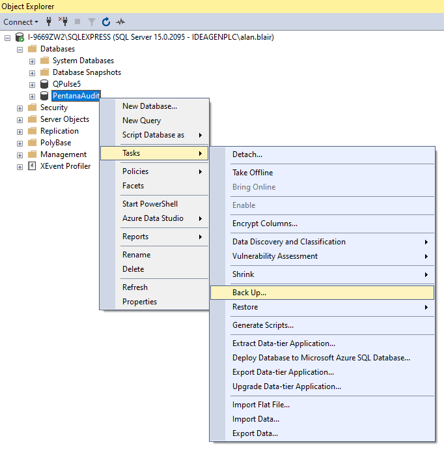Open the Reports submenu
Image resolution: width=444 pixels, height=451 pixels.
click(x=154, y=237)
